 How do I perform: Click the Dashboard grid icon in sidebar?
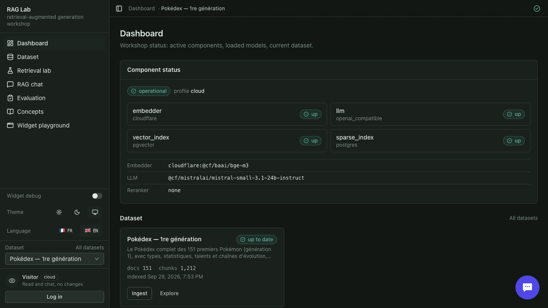11,43
